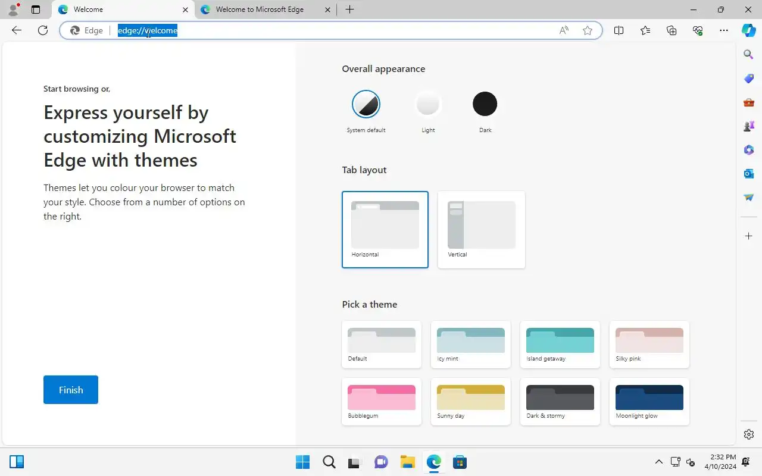Viewport: 762px width, 476px height.
Task: Open the tab actions menu icon
Action: coord(36,10)
